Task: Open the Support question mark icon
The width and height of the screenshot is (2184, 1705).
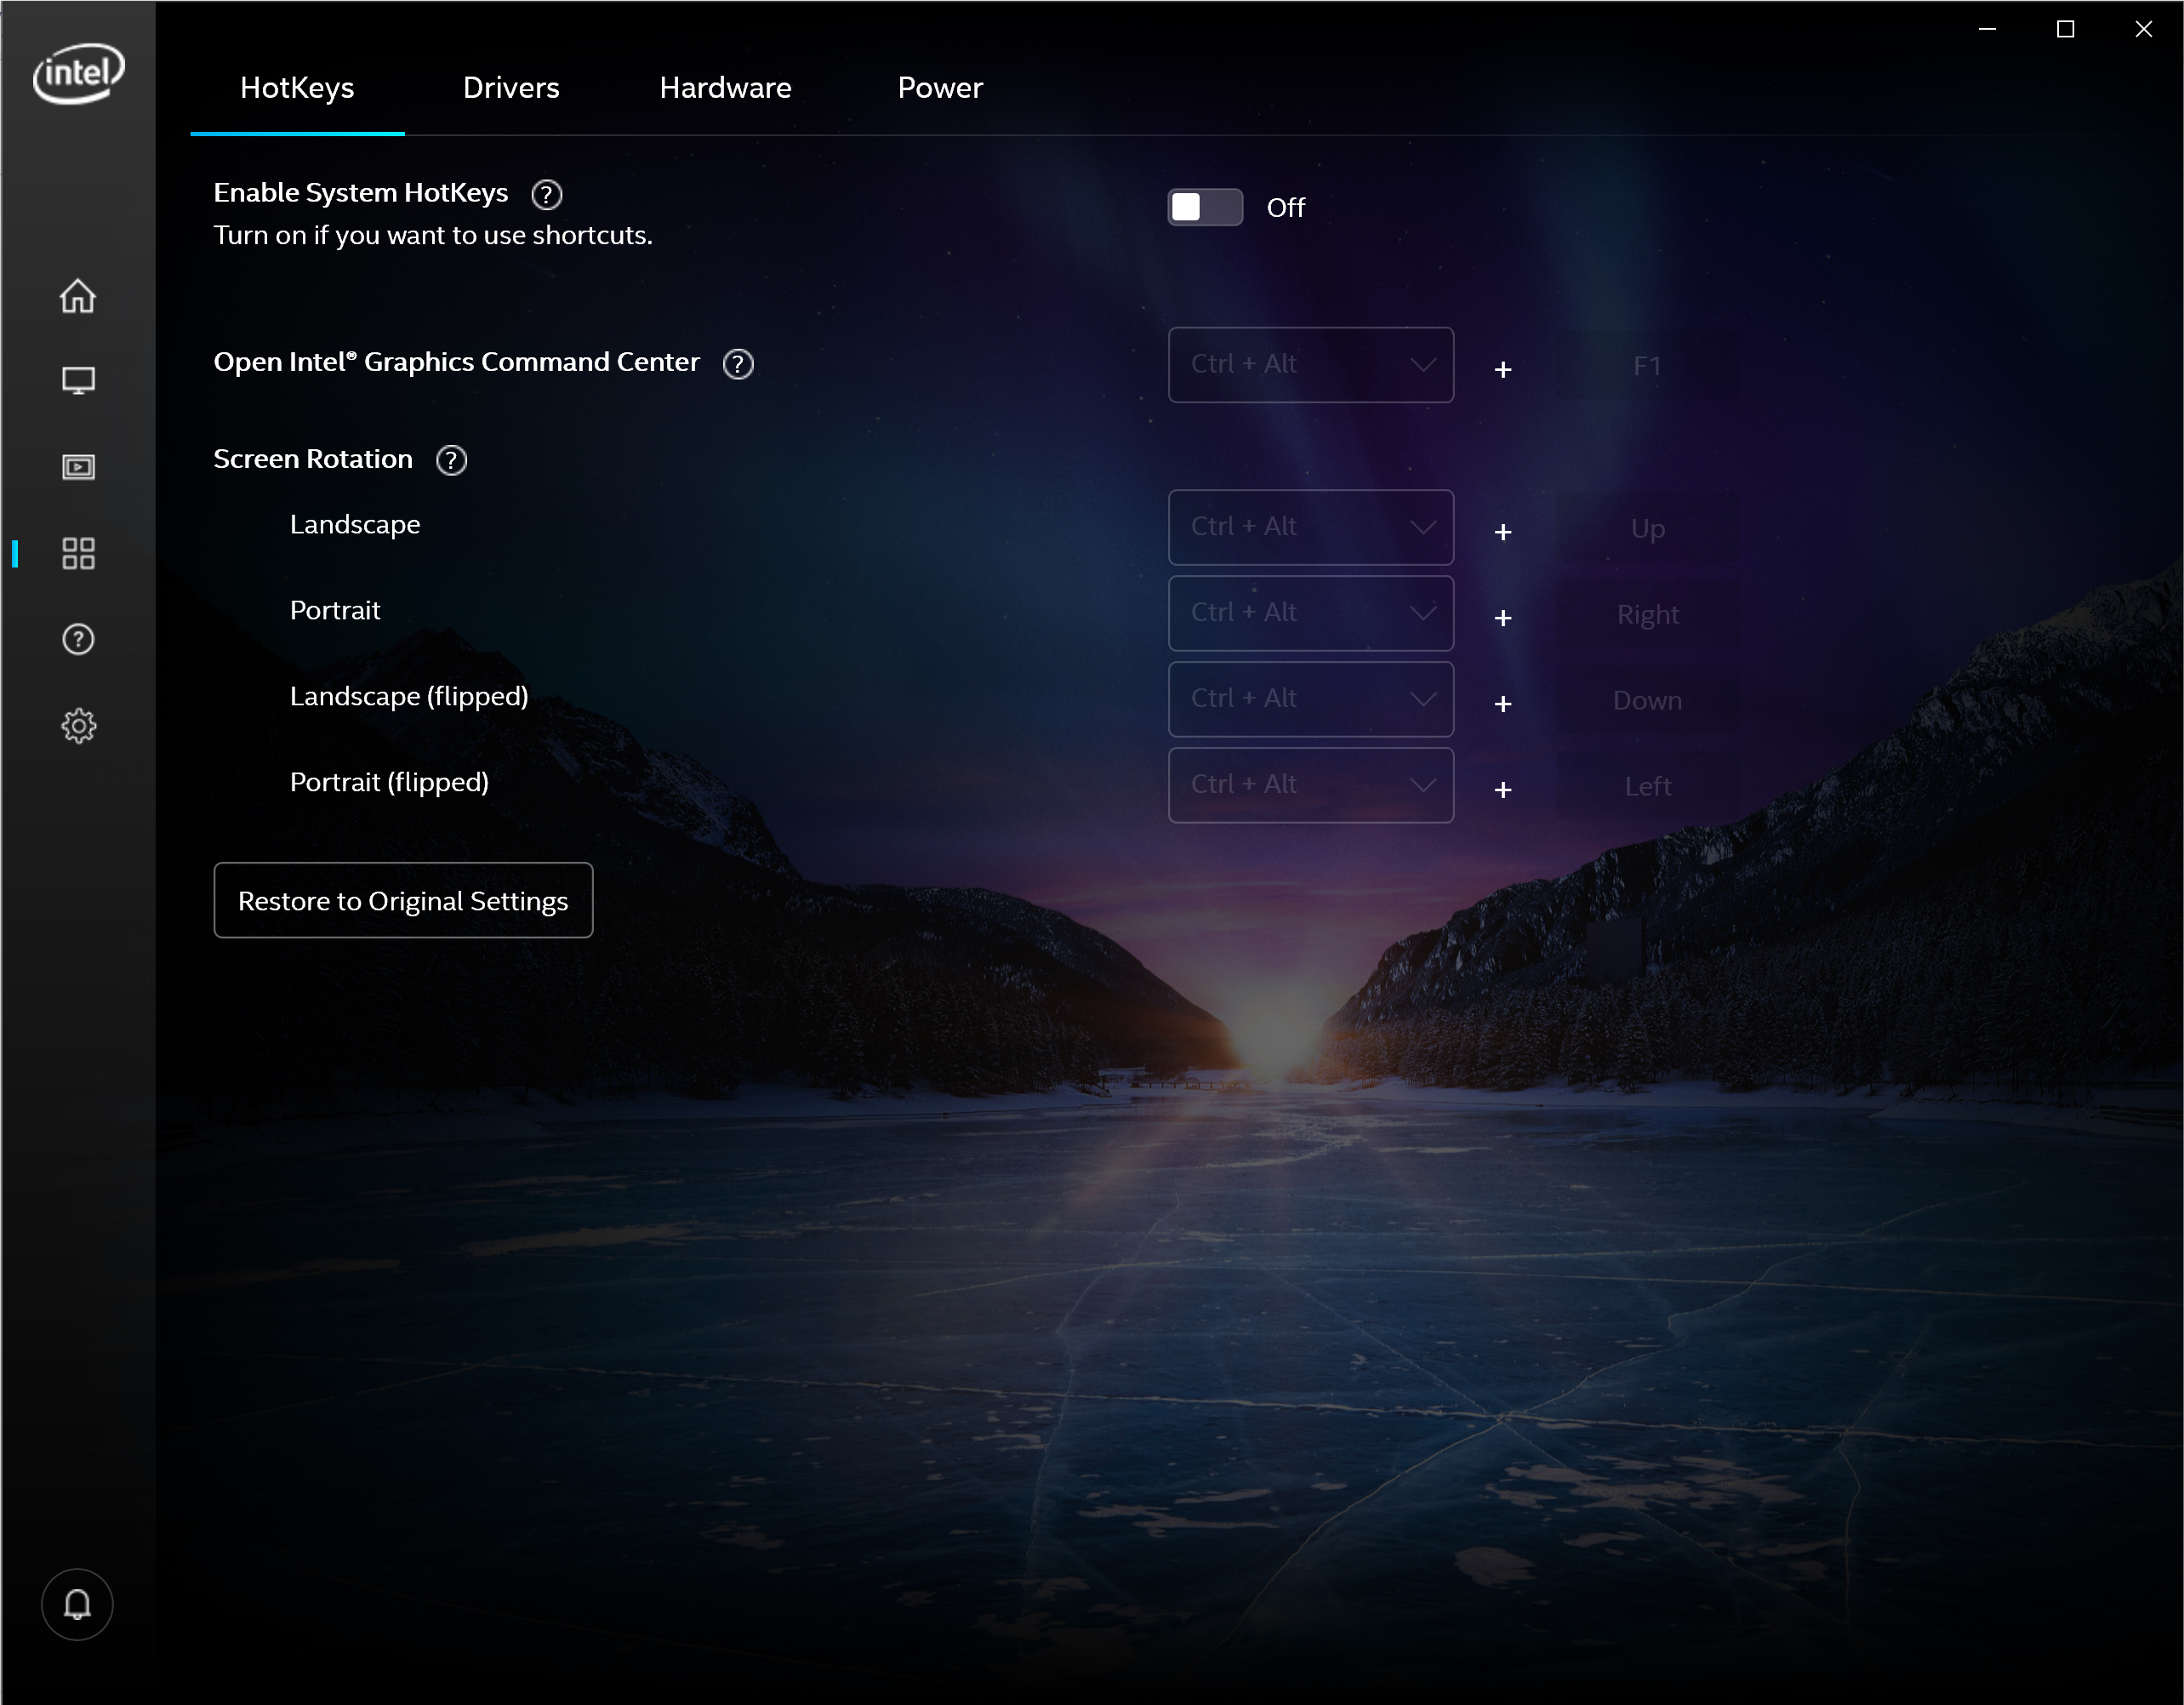Action: 78,640
